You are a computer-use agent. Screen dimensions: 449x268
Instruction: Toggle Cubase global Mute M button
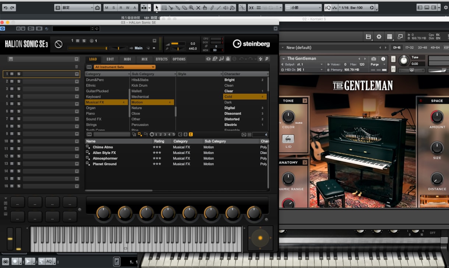pos(107,8)
